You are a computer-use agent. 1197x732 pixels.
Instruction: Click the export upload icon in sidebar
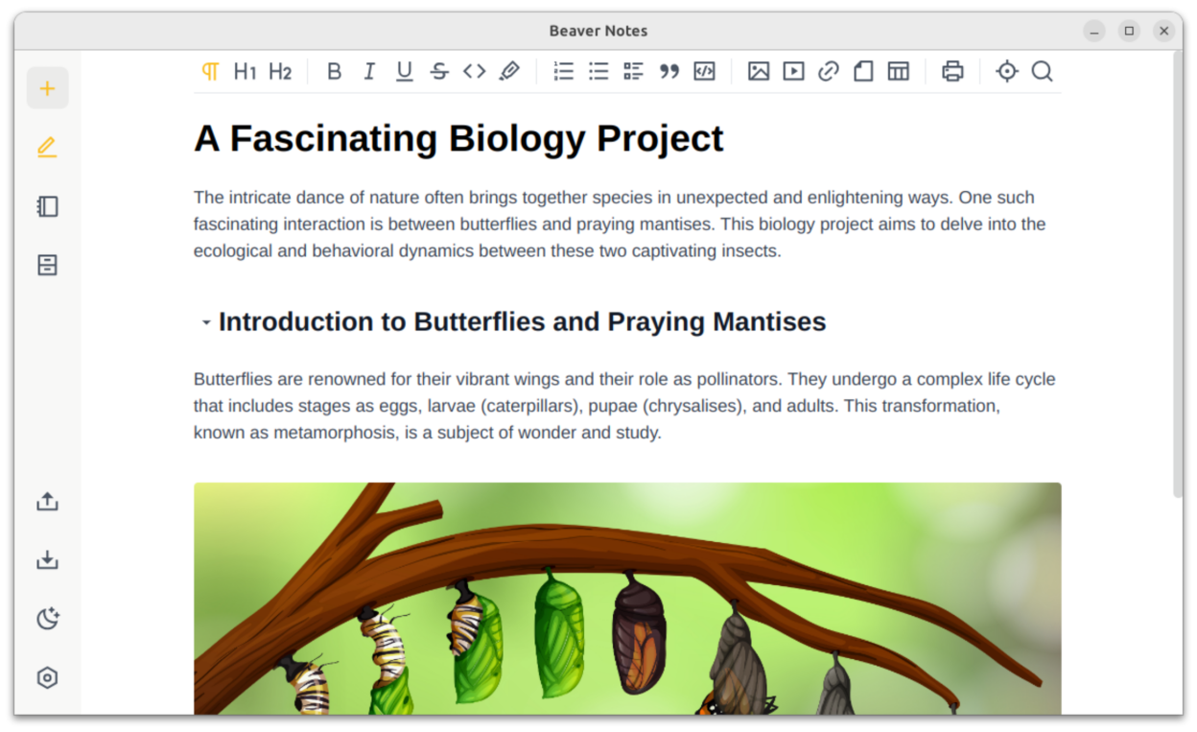tap(47, 502)
